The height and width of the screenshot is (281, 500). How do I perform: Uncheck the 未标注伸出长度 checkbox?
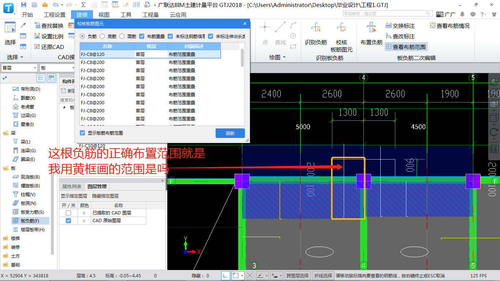pos(210,36)
